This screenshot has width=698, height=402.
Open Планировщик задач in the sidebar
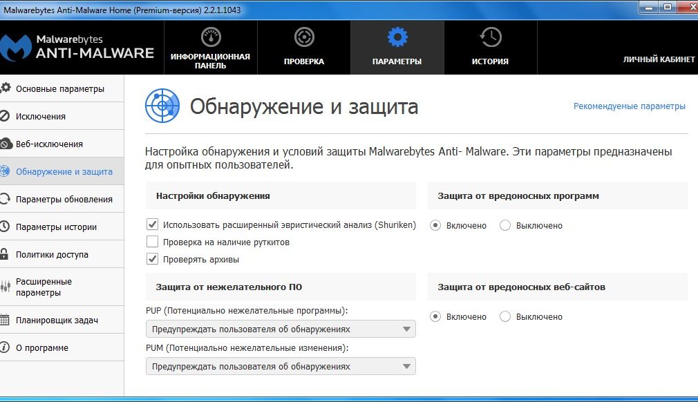tap(62, 320)
